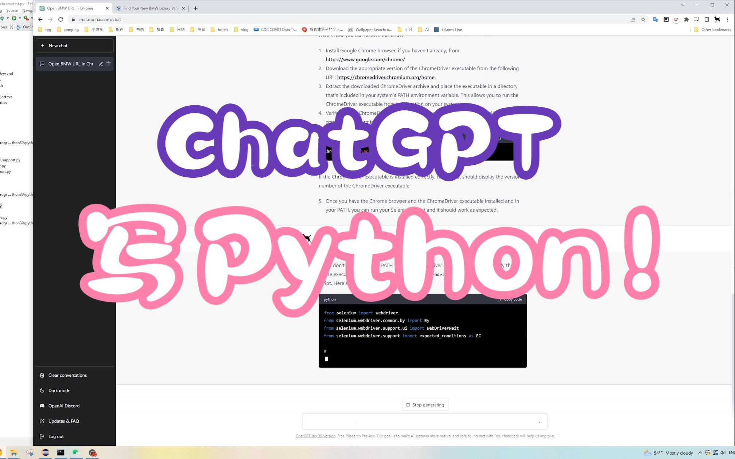
Task: Open Navigate menu in Eclipse window
Action: tap(28, 11)
